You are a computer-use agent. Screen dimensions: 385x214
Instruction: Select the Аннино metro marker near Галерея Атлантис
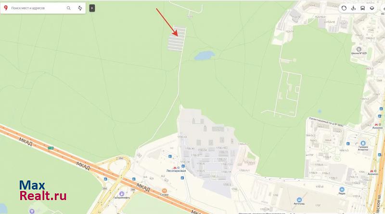[x=376, y=125]
